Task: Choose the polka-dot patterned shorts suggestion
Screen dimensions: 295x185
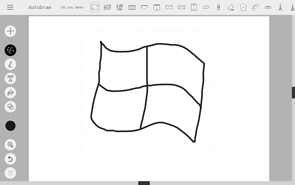Action: tap(132, 7)
